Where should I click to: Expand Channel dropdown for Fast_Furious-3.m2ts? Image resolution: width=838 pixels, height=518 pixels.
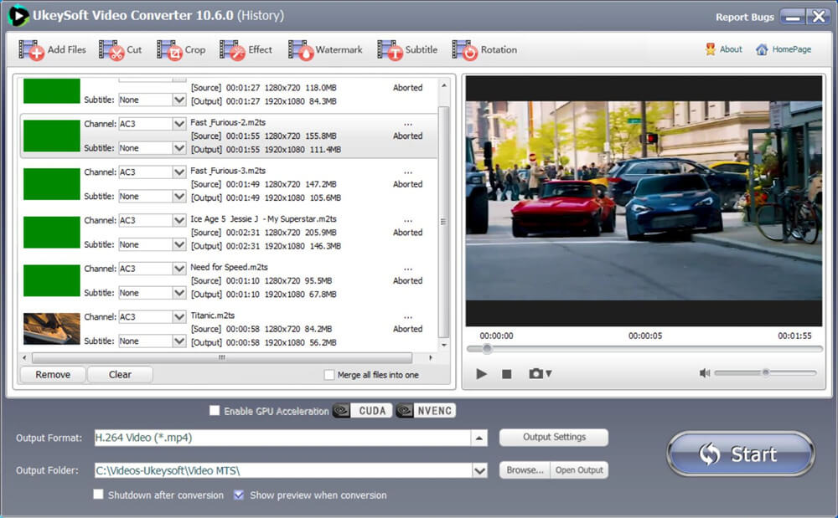[179, 172]
